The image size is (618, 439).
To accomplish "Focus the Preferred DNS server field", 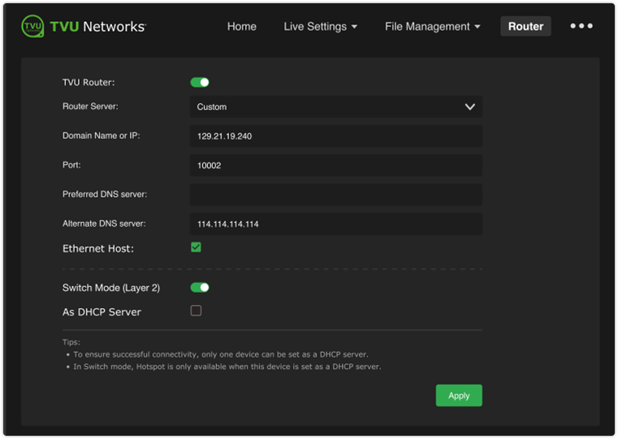I will (x=336, y=194).
